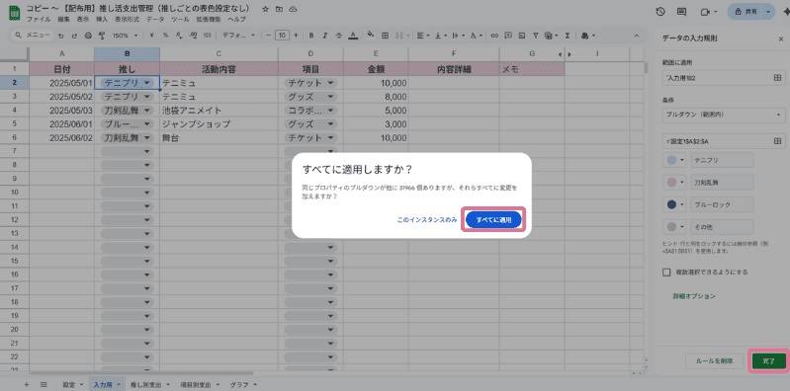Open the text color picker
Viewport: 790px width, 391px height.
click(353, 36)
